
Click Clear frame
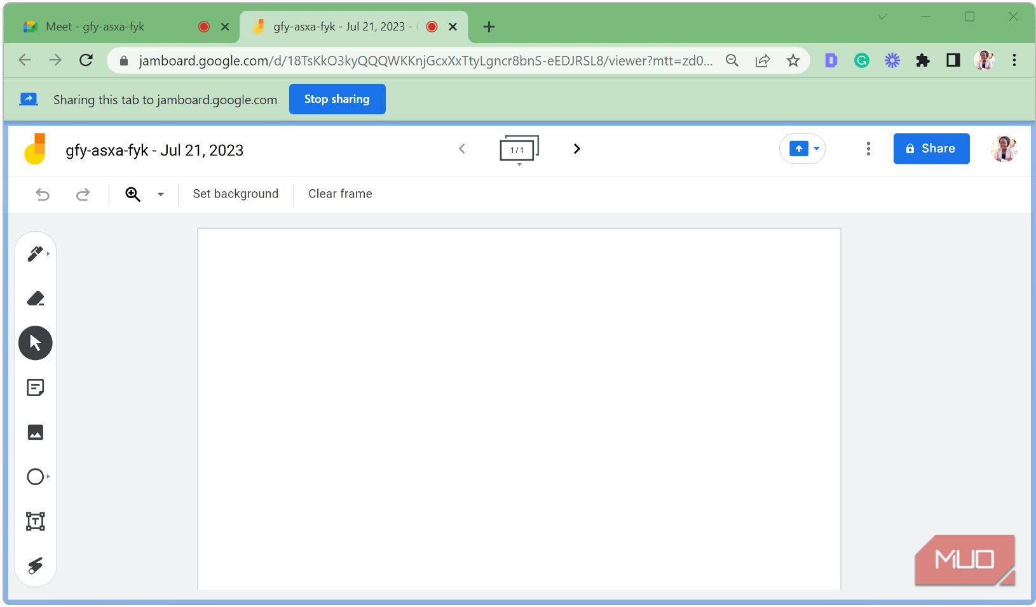pyautogui.click(x=339, y=194)
